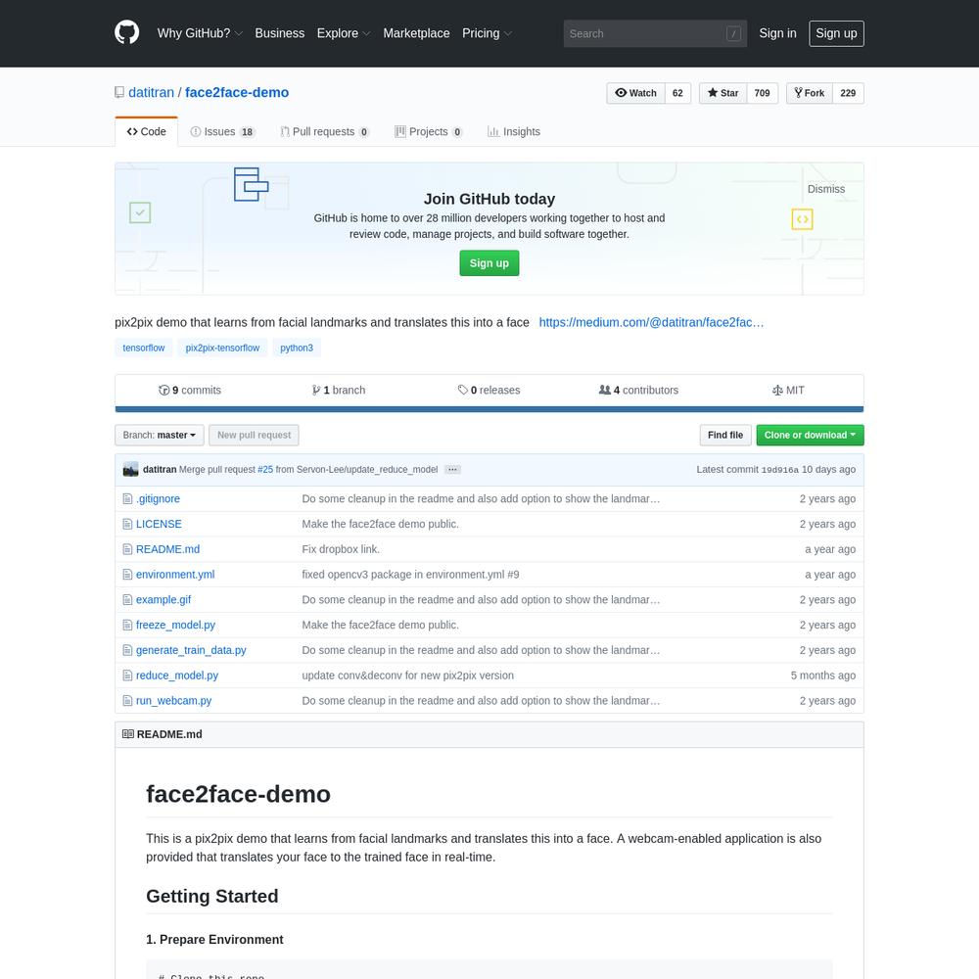View the 0 releases page
This screenshot has width=979, height=979.
tap(489, 391)
